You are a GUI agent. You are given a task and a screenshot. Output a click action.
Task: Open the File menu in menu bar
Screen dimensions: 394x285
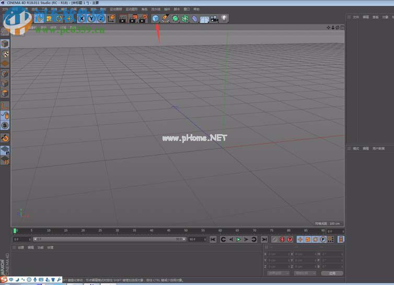tap(5, 9)
